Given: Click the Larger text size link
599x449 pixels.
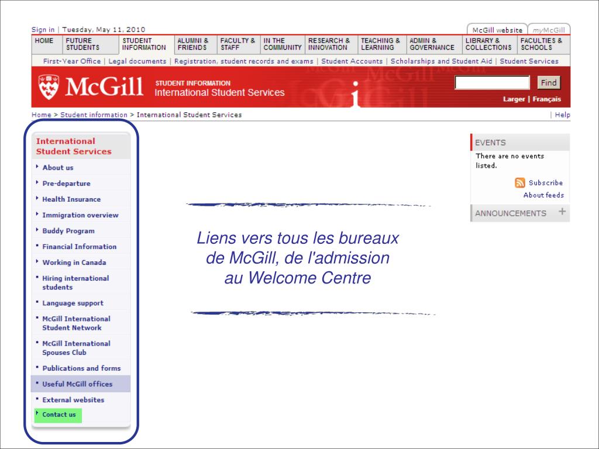Looking at the screenshot, I should pos(514,99).
